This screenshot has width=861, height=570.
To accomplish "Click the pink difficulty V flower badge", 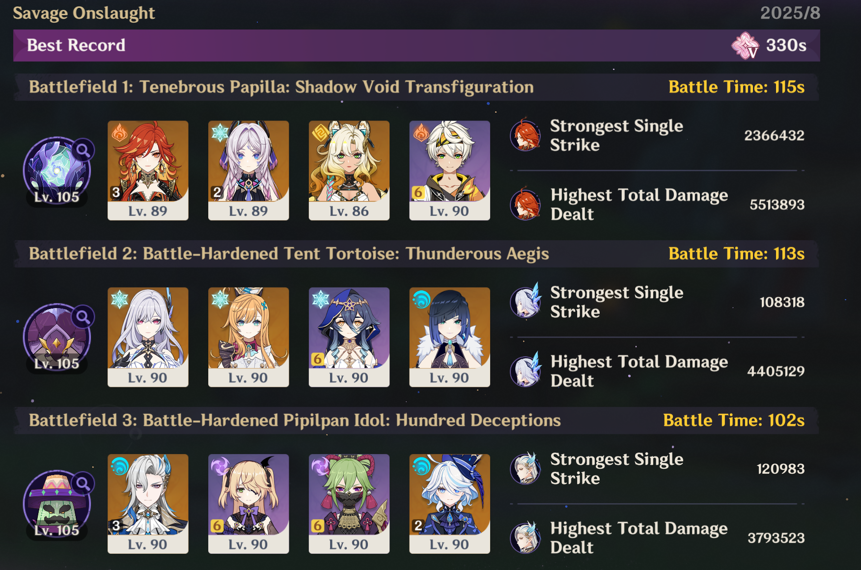I will tap(745, 45).
